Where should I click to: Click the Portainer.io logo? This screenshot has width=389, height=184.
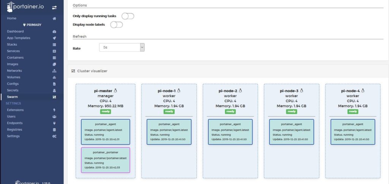click(25, 7)
